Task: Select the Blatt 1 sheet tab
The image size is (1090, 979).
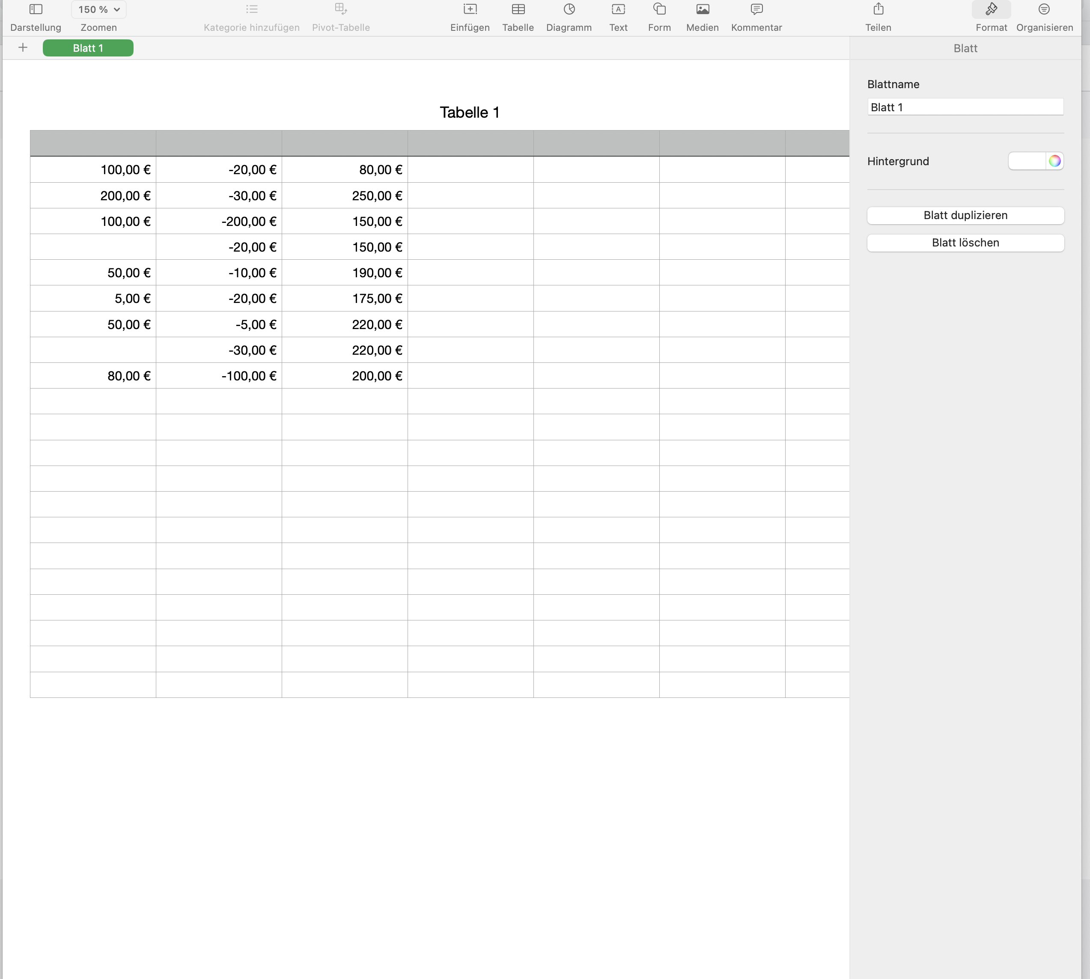Action: tap(88, 48)
